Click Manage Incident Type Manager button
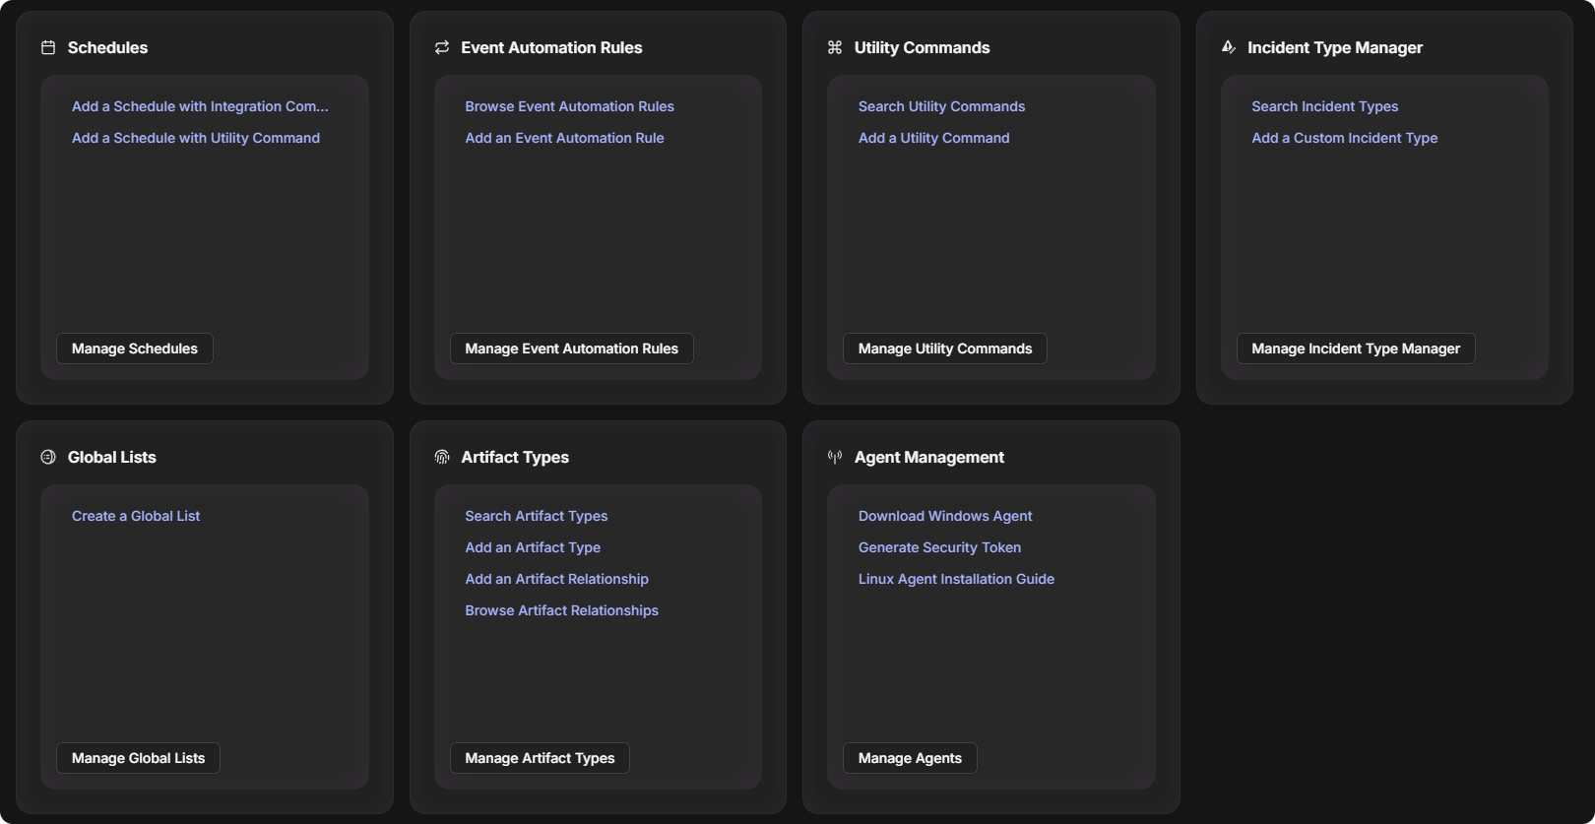 pos(1357,349)
